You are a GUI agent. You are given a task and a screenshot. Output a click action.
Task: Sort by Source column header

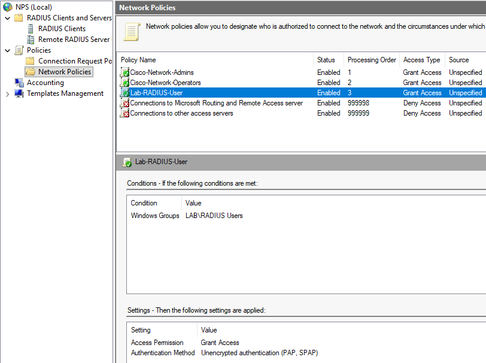[x=458, y=60]
